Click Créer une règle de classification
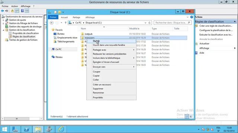This screenshot has height=133, width=238. click(216, 26)
